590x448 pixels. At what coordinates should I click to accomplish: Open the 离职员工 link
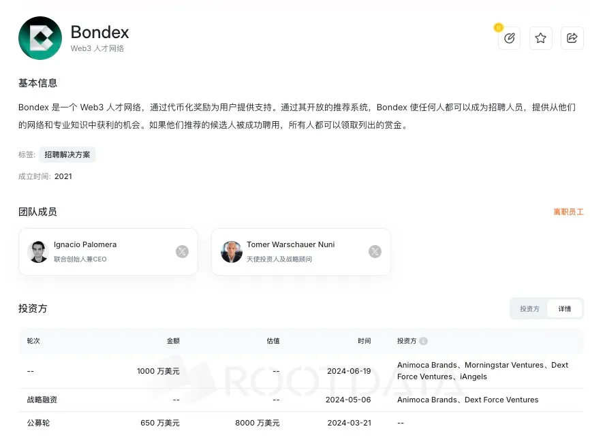(x=568, y=212)
